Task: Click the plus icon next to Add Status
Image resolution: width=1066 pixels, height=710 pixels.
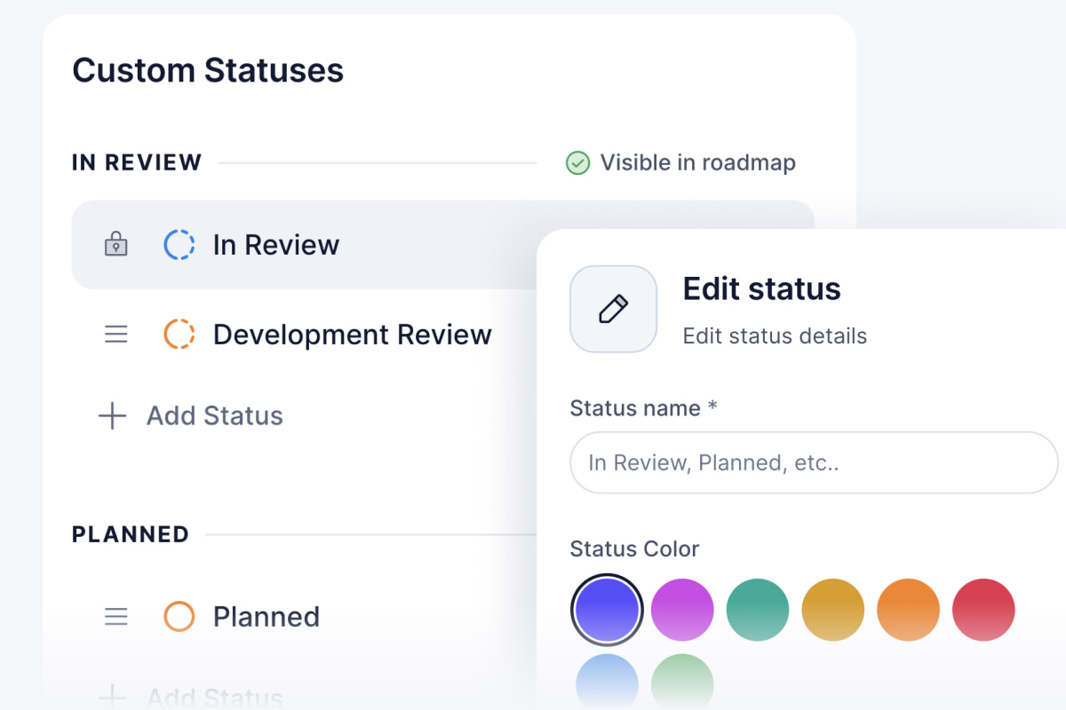Action: click(112, 415)
